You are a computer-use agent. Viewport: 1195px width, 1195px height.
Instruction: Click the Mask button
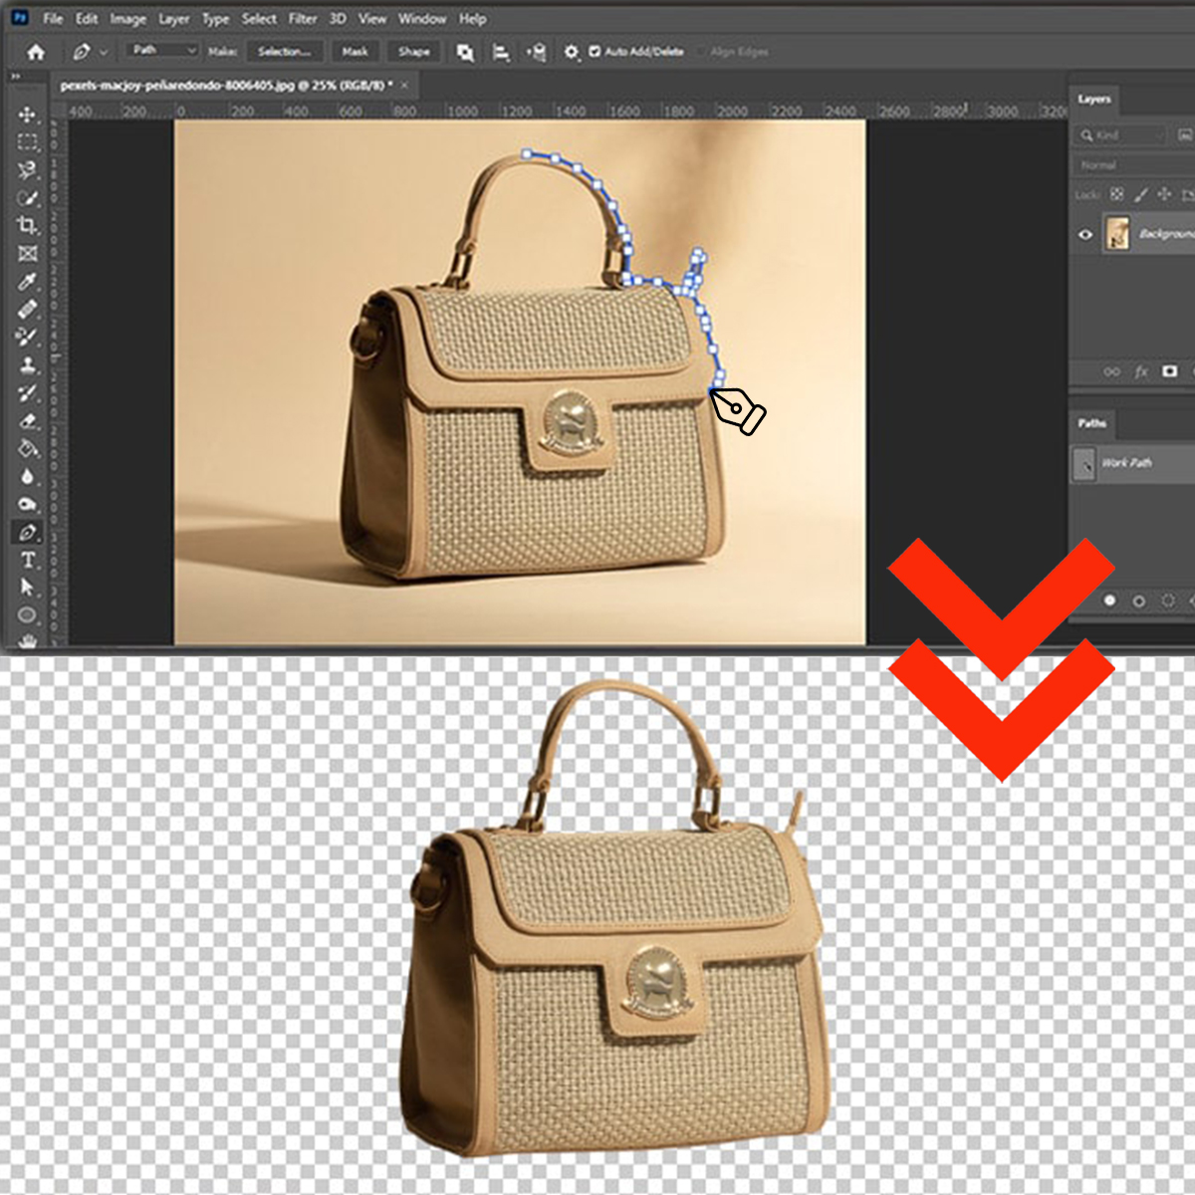[x=355, y=52]
